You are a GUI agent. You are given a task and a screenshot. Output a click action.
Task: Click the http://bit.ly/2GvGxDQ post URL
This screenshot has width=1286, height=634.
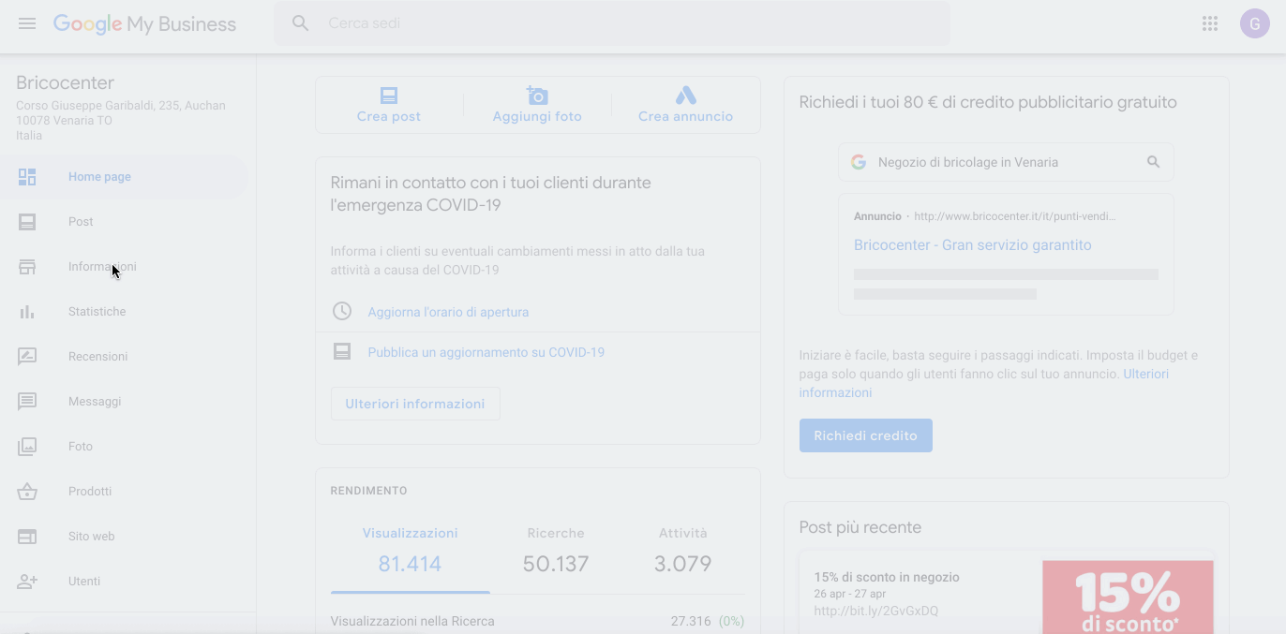(876, 612)
